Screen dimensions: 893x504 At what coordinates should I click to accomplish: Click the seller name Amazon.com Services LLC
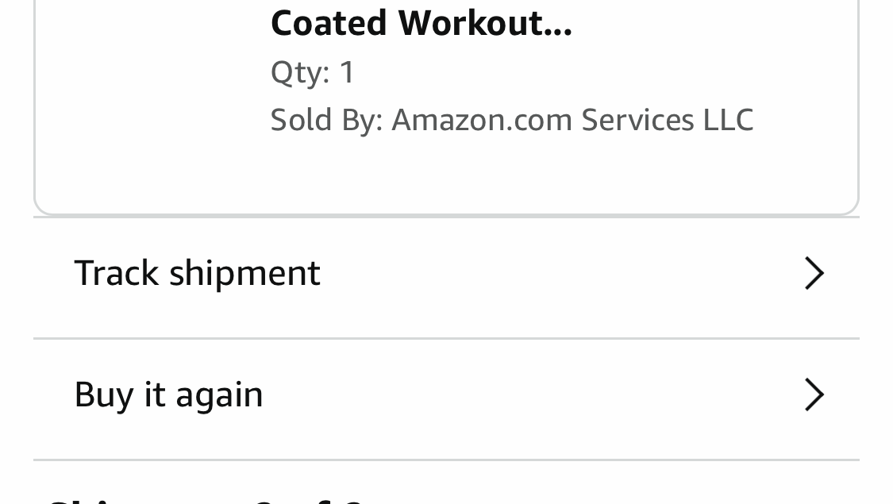tap(572, 120)
